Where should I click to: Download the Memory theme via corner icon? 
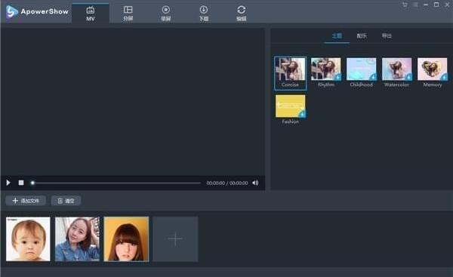point(444,77)
